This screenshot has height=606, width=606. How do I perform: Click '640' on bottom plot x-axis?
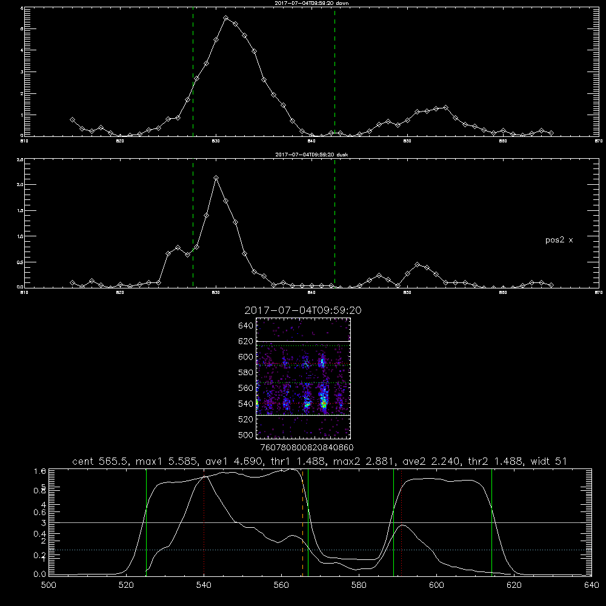(x=591, y=585)
